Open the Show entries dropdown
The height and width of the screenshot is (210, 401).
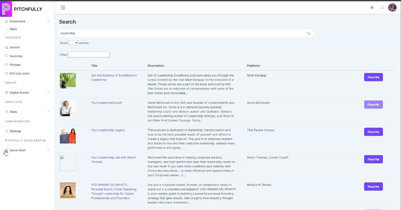point(73,43)
